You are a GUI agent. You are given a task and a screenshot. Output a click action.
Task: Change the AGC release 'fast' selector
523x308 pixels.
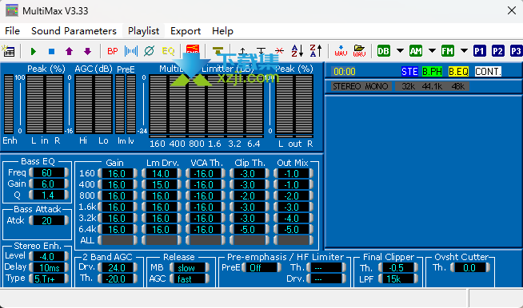tap(190, 278)
